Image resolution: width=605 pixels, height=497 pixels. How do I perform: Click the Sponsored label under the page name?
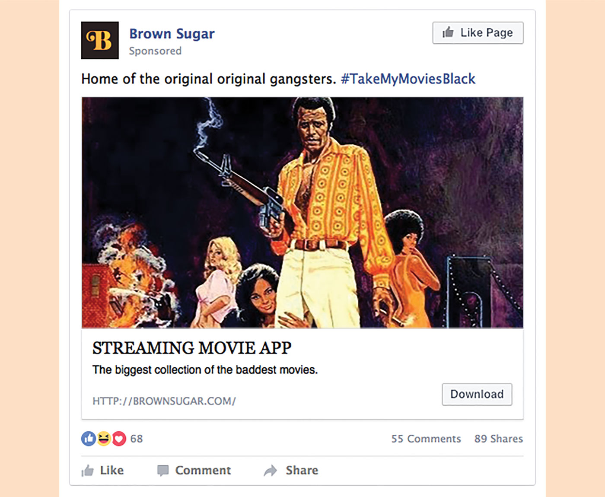pyautogui.click(x=155, y=51)
